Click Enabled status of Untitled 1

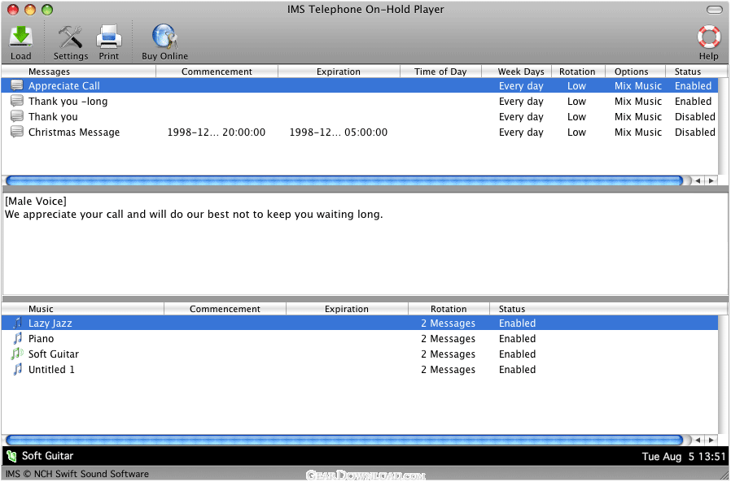(517, 369)
